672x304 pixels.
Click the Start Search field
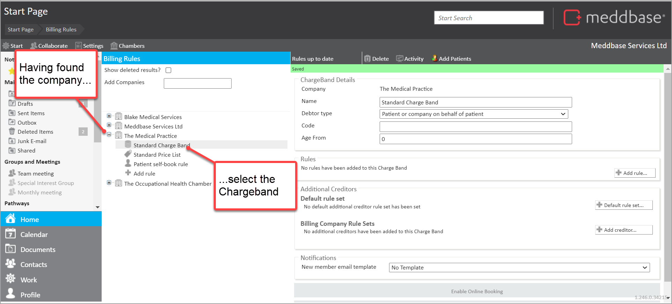click(x=488, y=18)
